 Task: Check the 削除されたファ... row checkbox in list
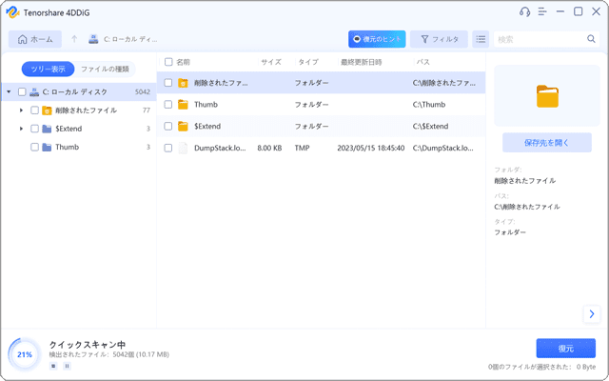168,83
